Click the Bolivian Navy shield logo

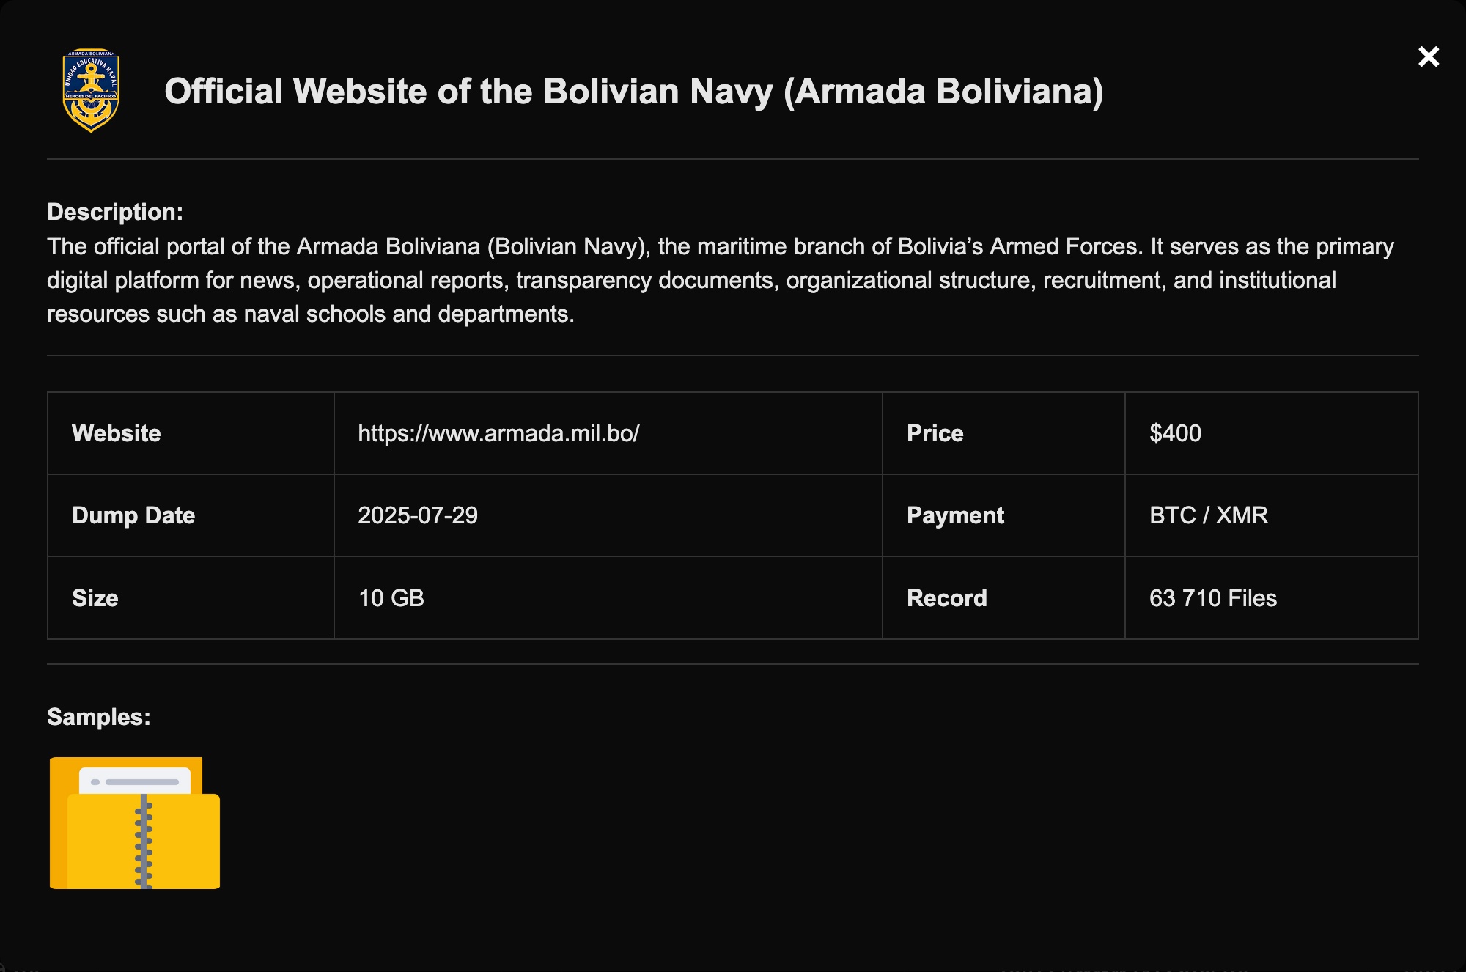91,91
